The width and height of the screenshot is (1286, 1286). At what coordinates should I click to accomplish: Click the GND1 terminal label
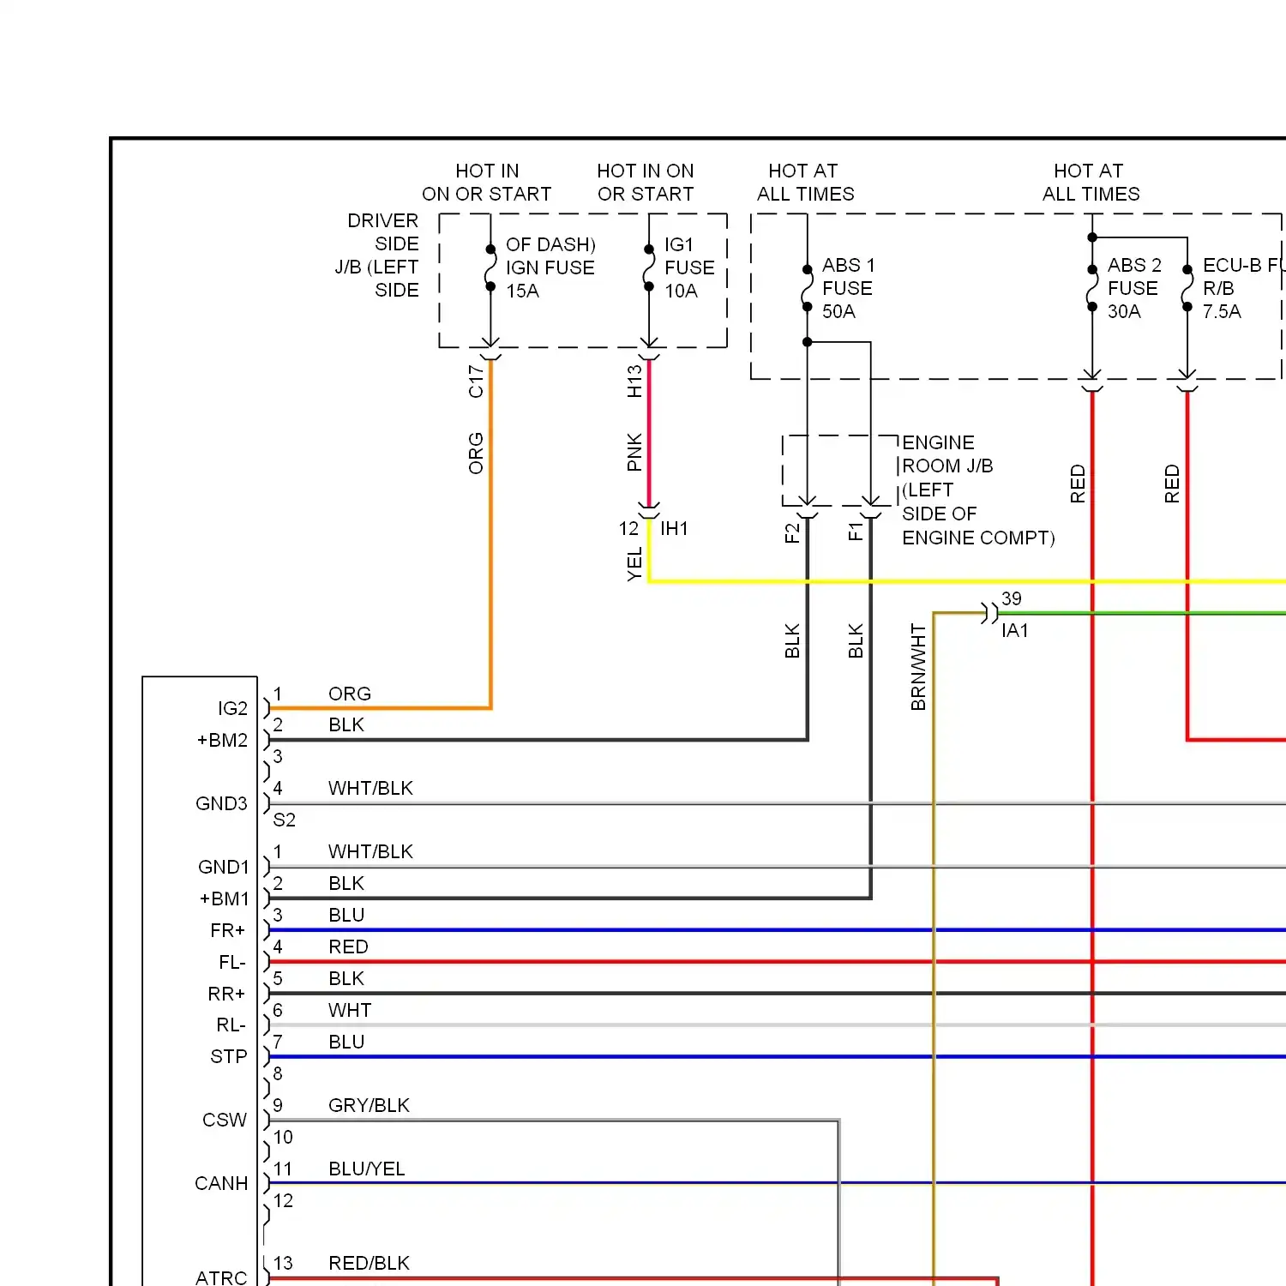tap(223, 867)
